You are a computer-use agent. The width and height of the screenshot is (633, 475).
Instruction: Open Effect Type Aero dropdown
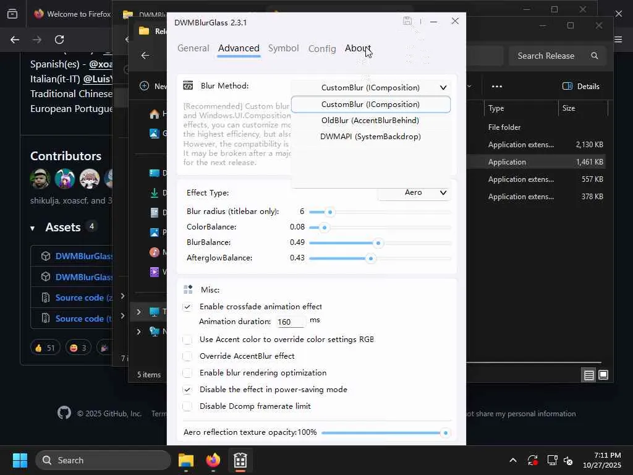414,193
